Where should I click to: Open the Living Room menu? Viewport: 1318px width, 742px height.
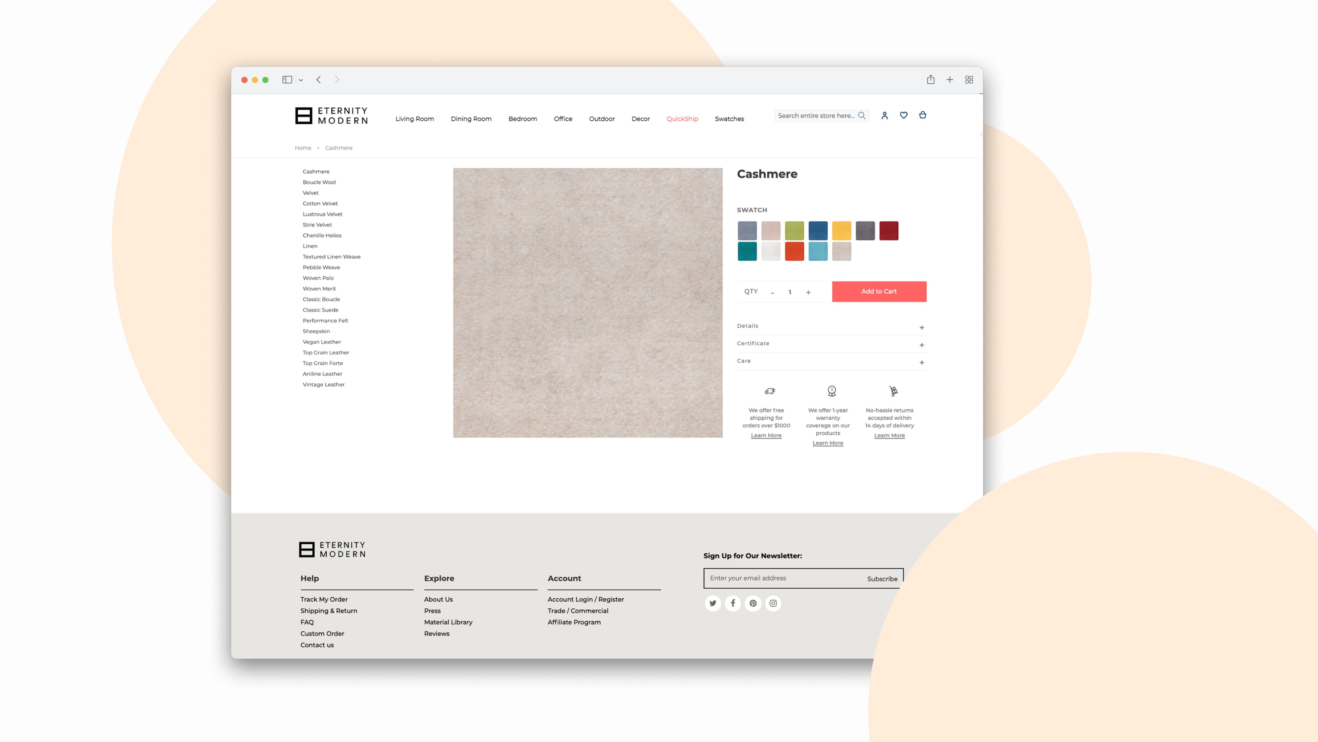tap(415, 119)
